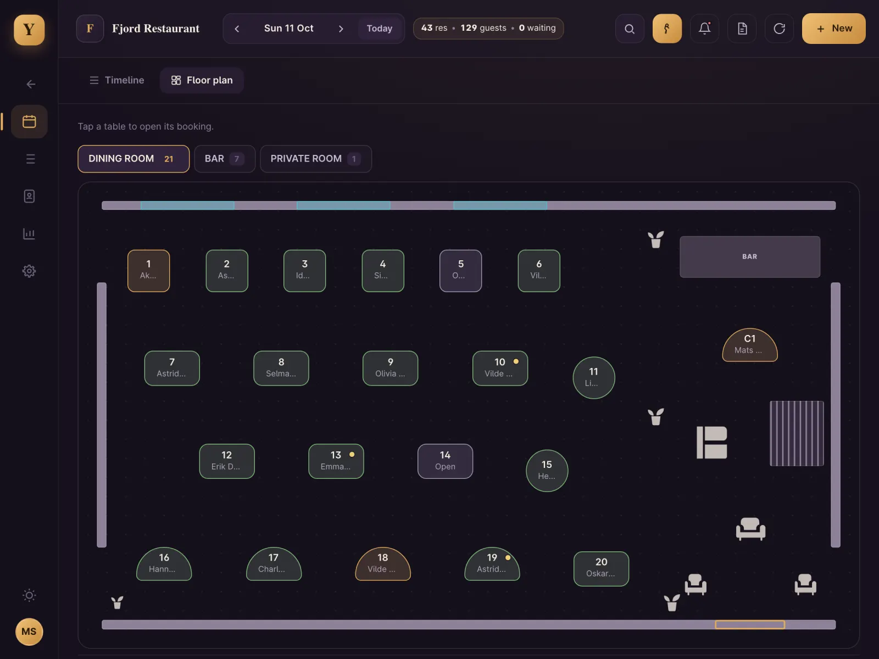Click the Today button

(x=380, y=29)
